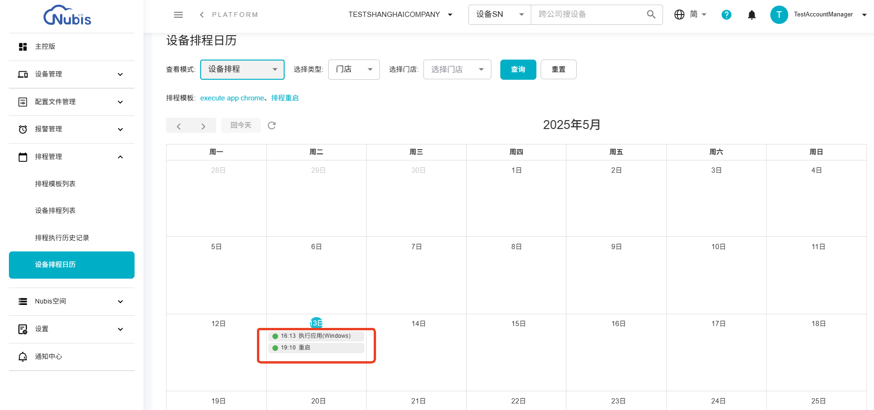Image resolution: width=874 pixels, height=410 pixels.
Task: Open the language globe icon
Action: coord(679,15)
